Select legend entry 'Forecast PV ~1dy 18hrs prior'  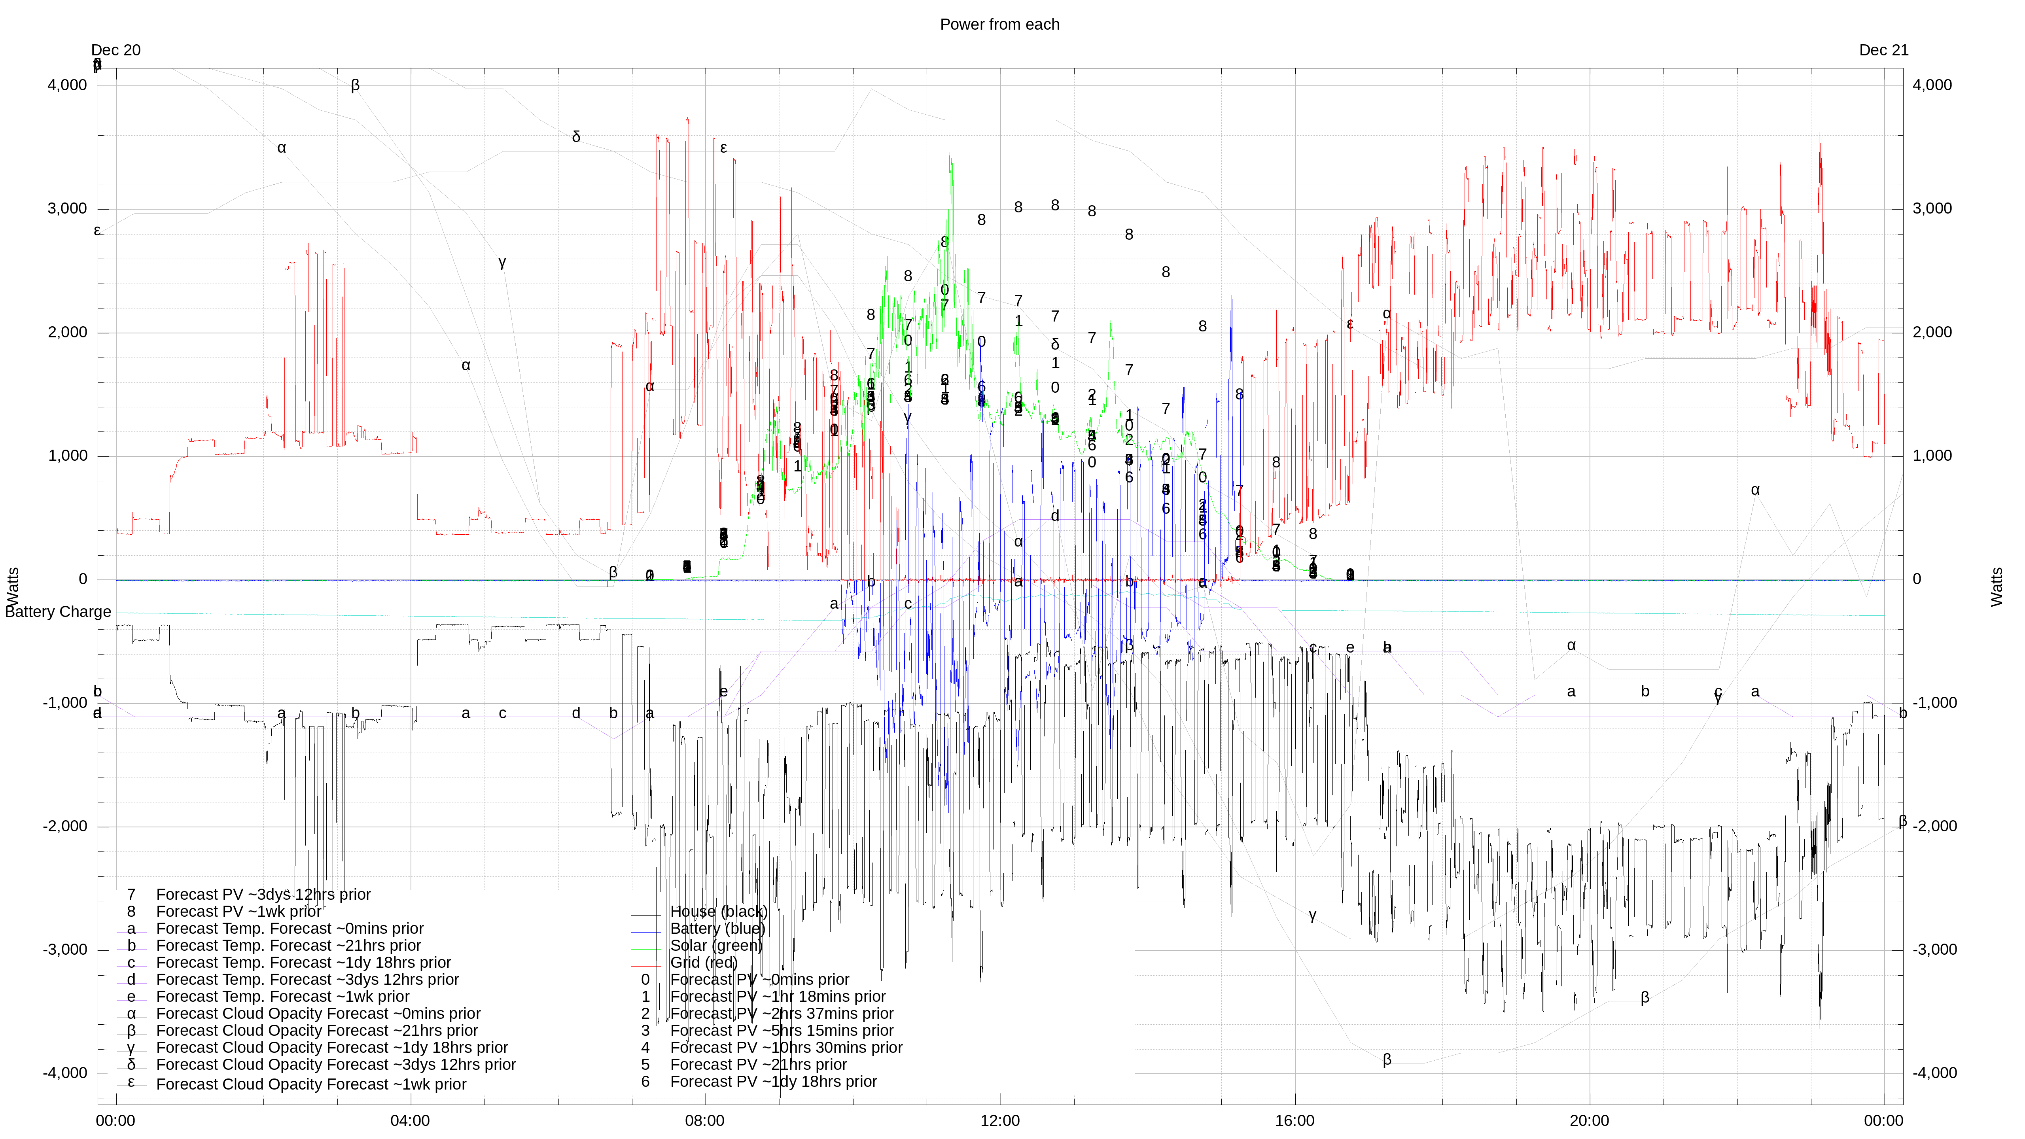tap(774, 1082)
